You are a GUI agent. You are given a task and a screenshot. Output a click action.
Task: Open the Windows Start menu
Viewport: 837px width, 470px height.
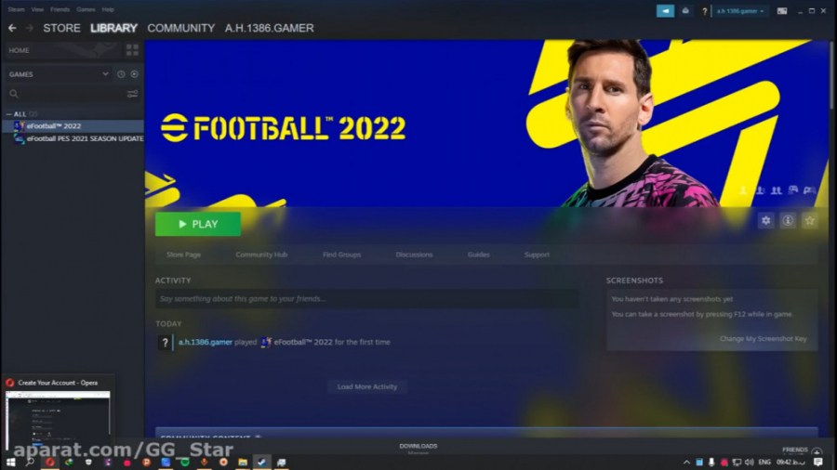(10, 462)
